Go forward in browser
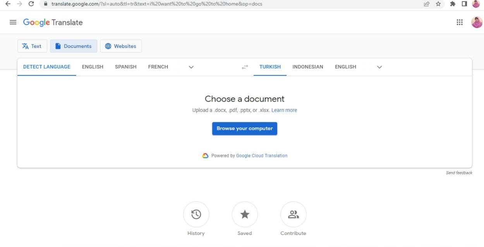 [19, 4]
